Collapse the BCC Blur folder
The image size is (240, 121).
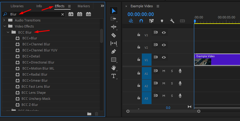pos(8,32)
